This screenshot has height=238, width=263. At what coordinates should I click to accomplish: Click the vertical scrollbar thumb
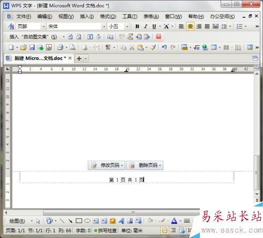click(257, 172)
